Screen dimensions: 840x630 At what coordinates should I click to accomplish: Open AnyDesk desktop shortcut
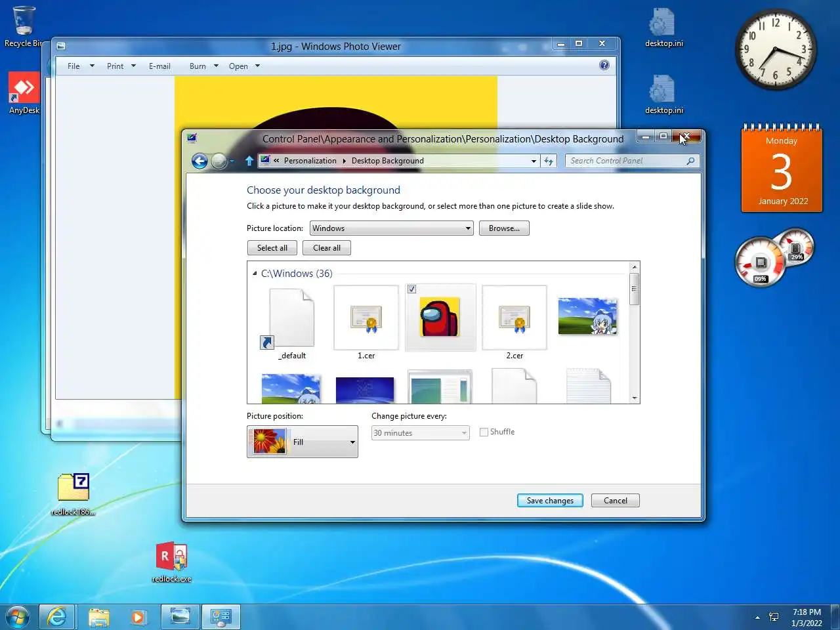(24, 93)
